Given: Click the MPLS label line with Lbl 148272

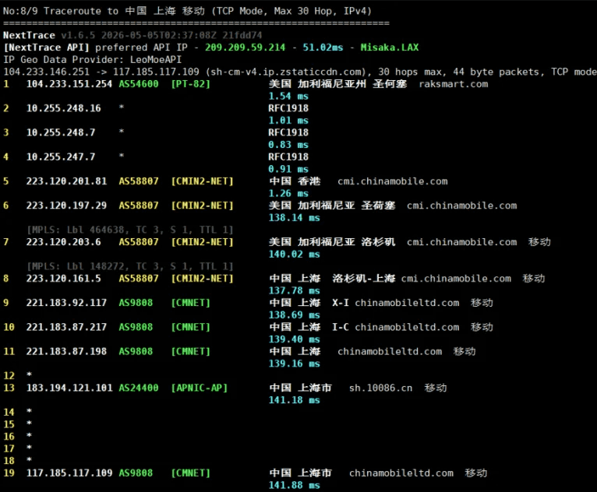Looking at the screenshot, I should point(130,266).
